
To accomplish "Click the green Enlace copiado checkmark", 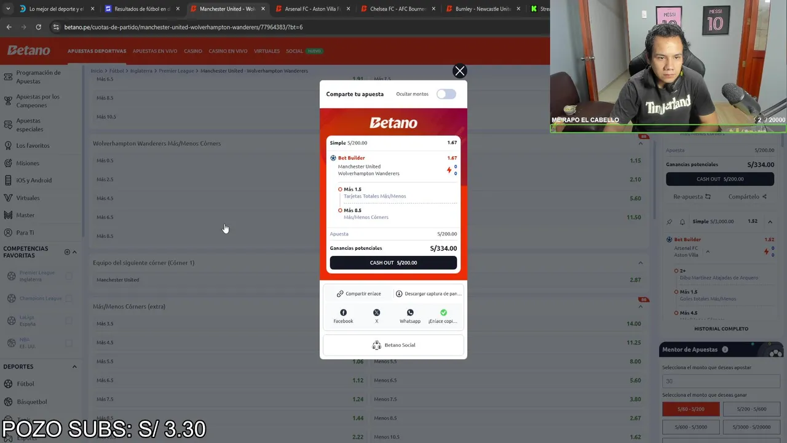I will (443, 313).
